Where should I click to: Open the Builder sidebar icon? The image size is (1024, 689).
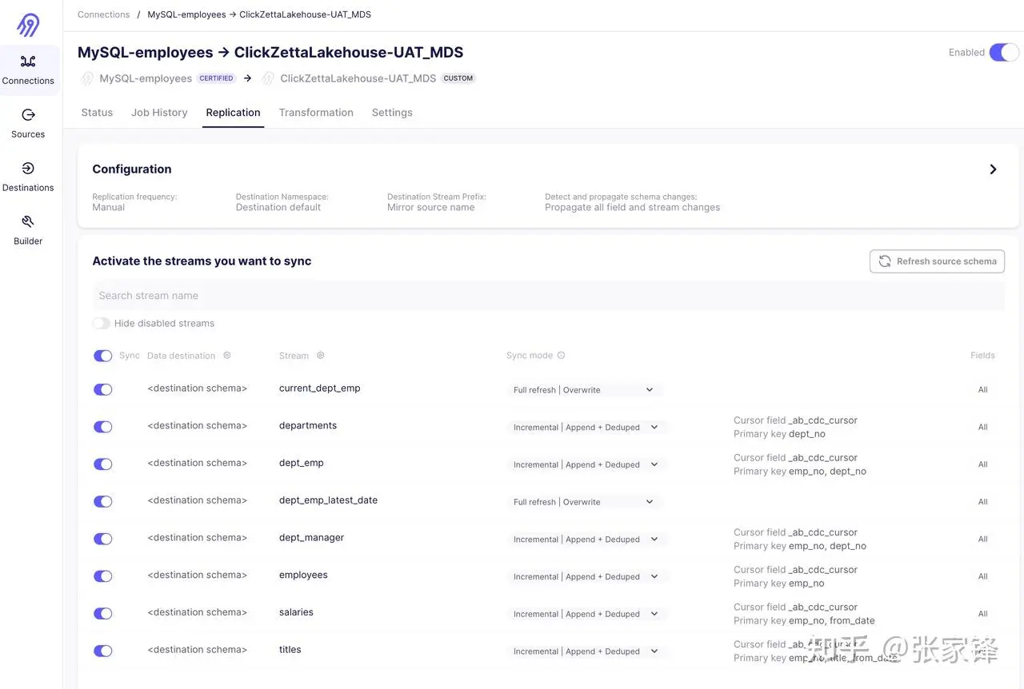tap(28, 221)
